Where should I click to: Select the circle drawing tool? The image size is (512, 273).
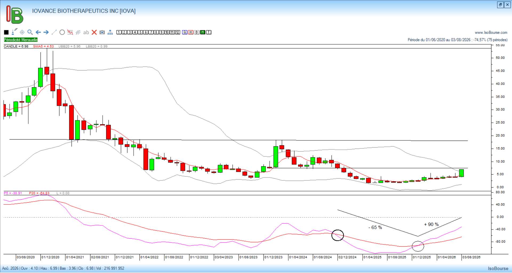pyautogui.click(x=62, y=32)
